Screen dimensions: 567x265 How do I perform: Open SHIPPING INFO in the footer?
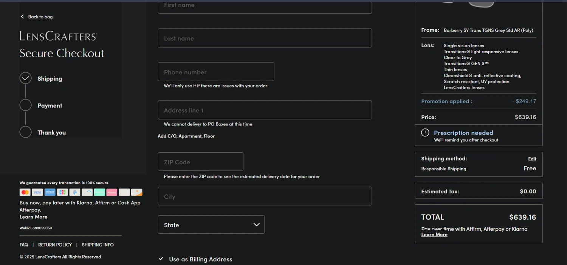98,245
